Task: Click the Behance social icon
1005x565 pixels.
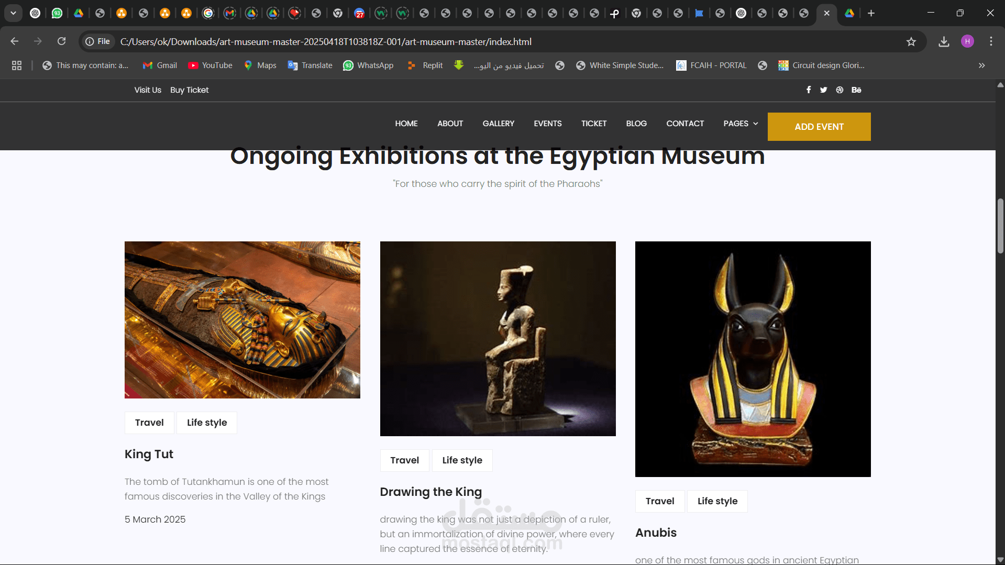Action: pos(856,90)
